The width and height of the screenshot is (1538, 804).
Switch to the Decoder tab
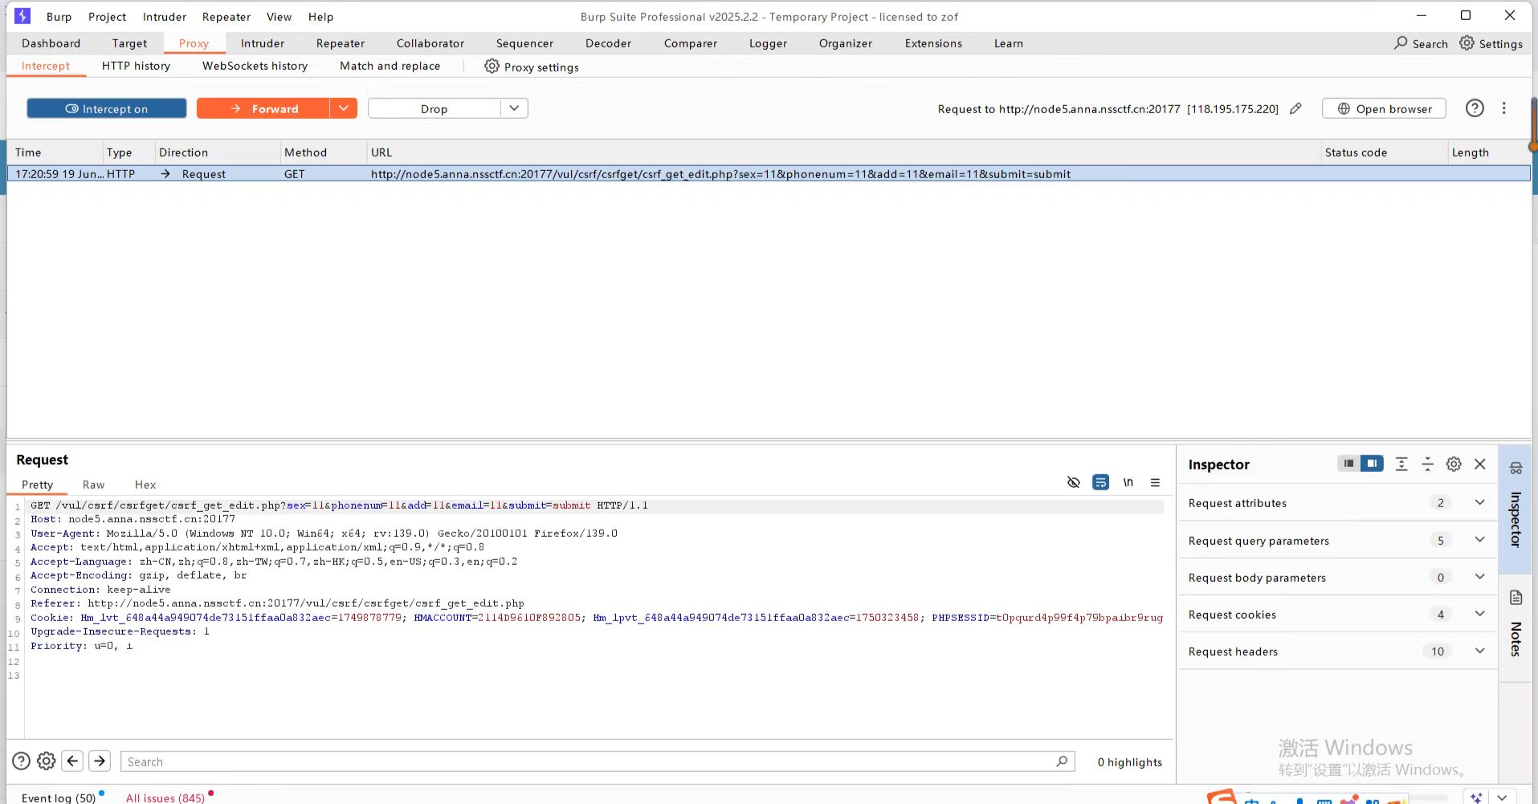click(x=608, y=43)
